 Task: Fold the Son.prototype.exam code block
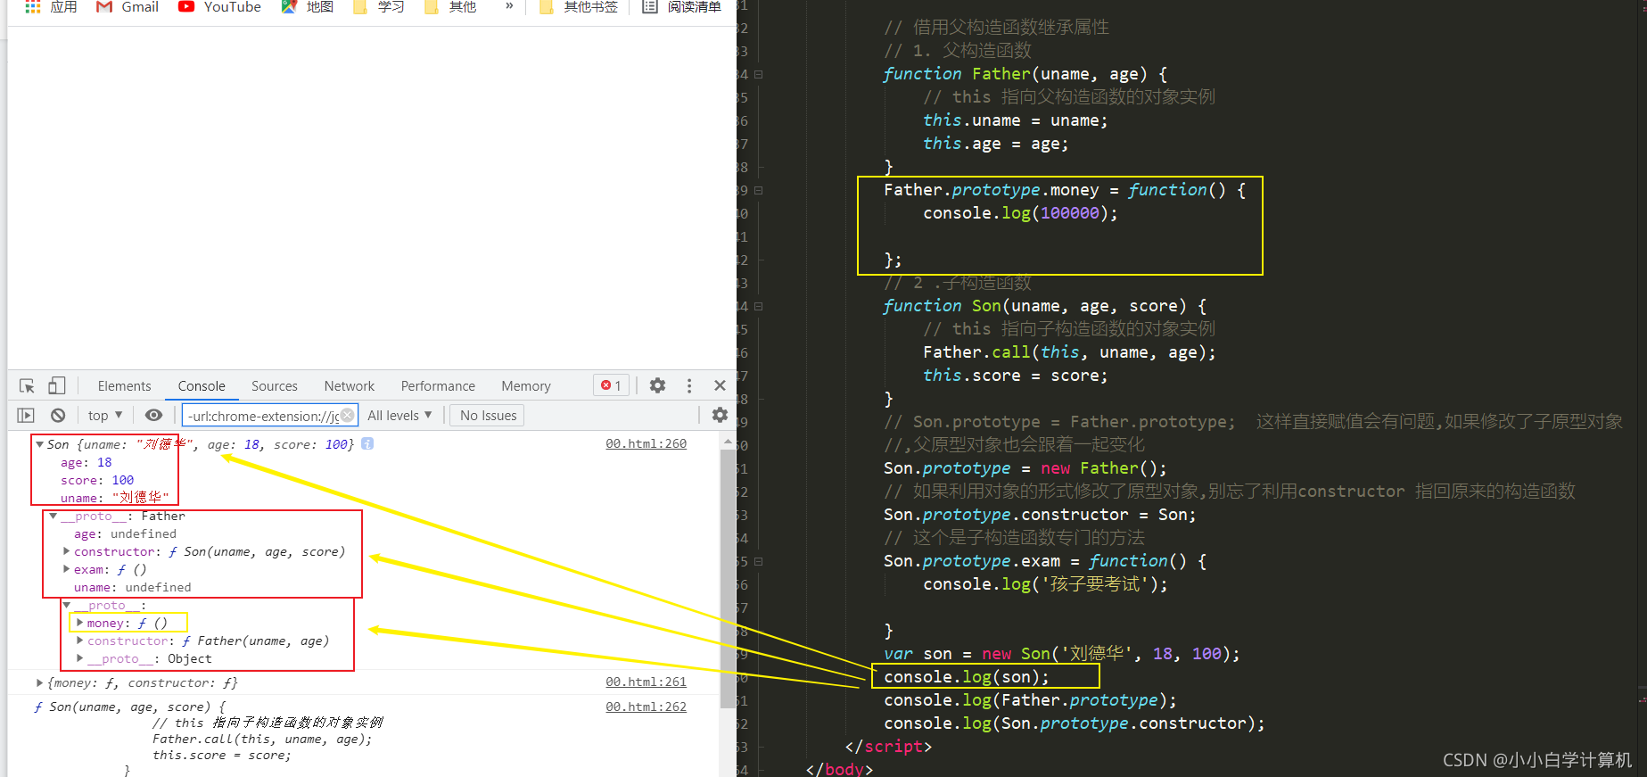(759, 561)
